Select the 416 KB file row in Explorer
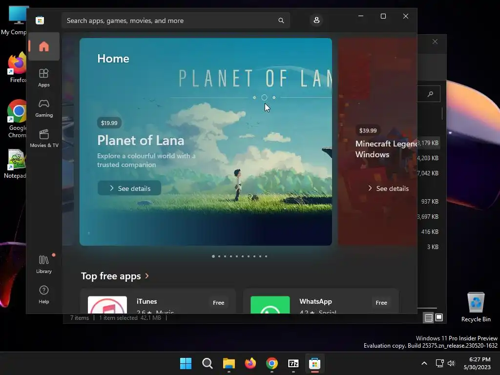500x375 pixels. tap(429, 232)
